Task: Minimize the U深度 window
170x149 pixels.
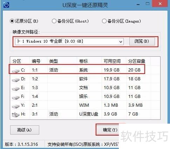Action: (138, 5)
